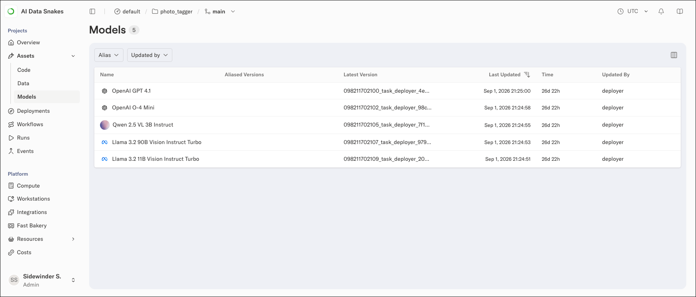Viewport: 696px width, 297px height.
Task: Click the Compute icon in sidebar
Action: [x=11, y=186]
